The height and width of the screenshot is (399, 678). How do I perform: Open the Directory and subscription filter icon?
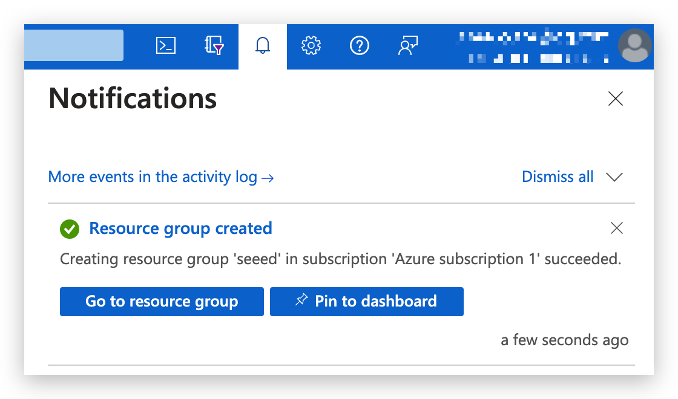(214, 45)
